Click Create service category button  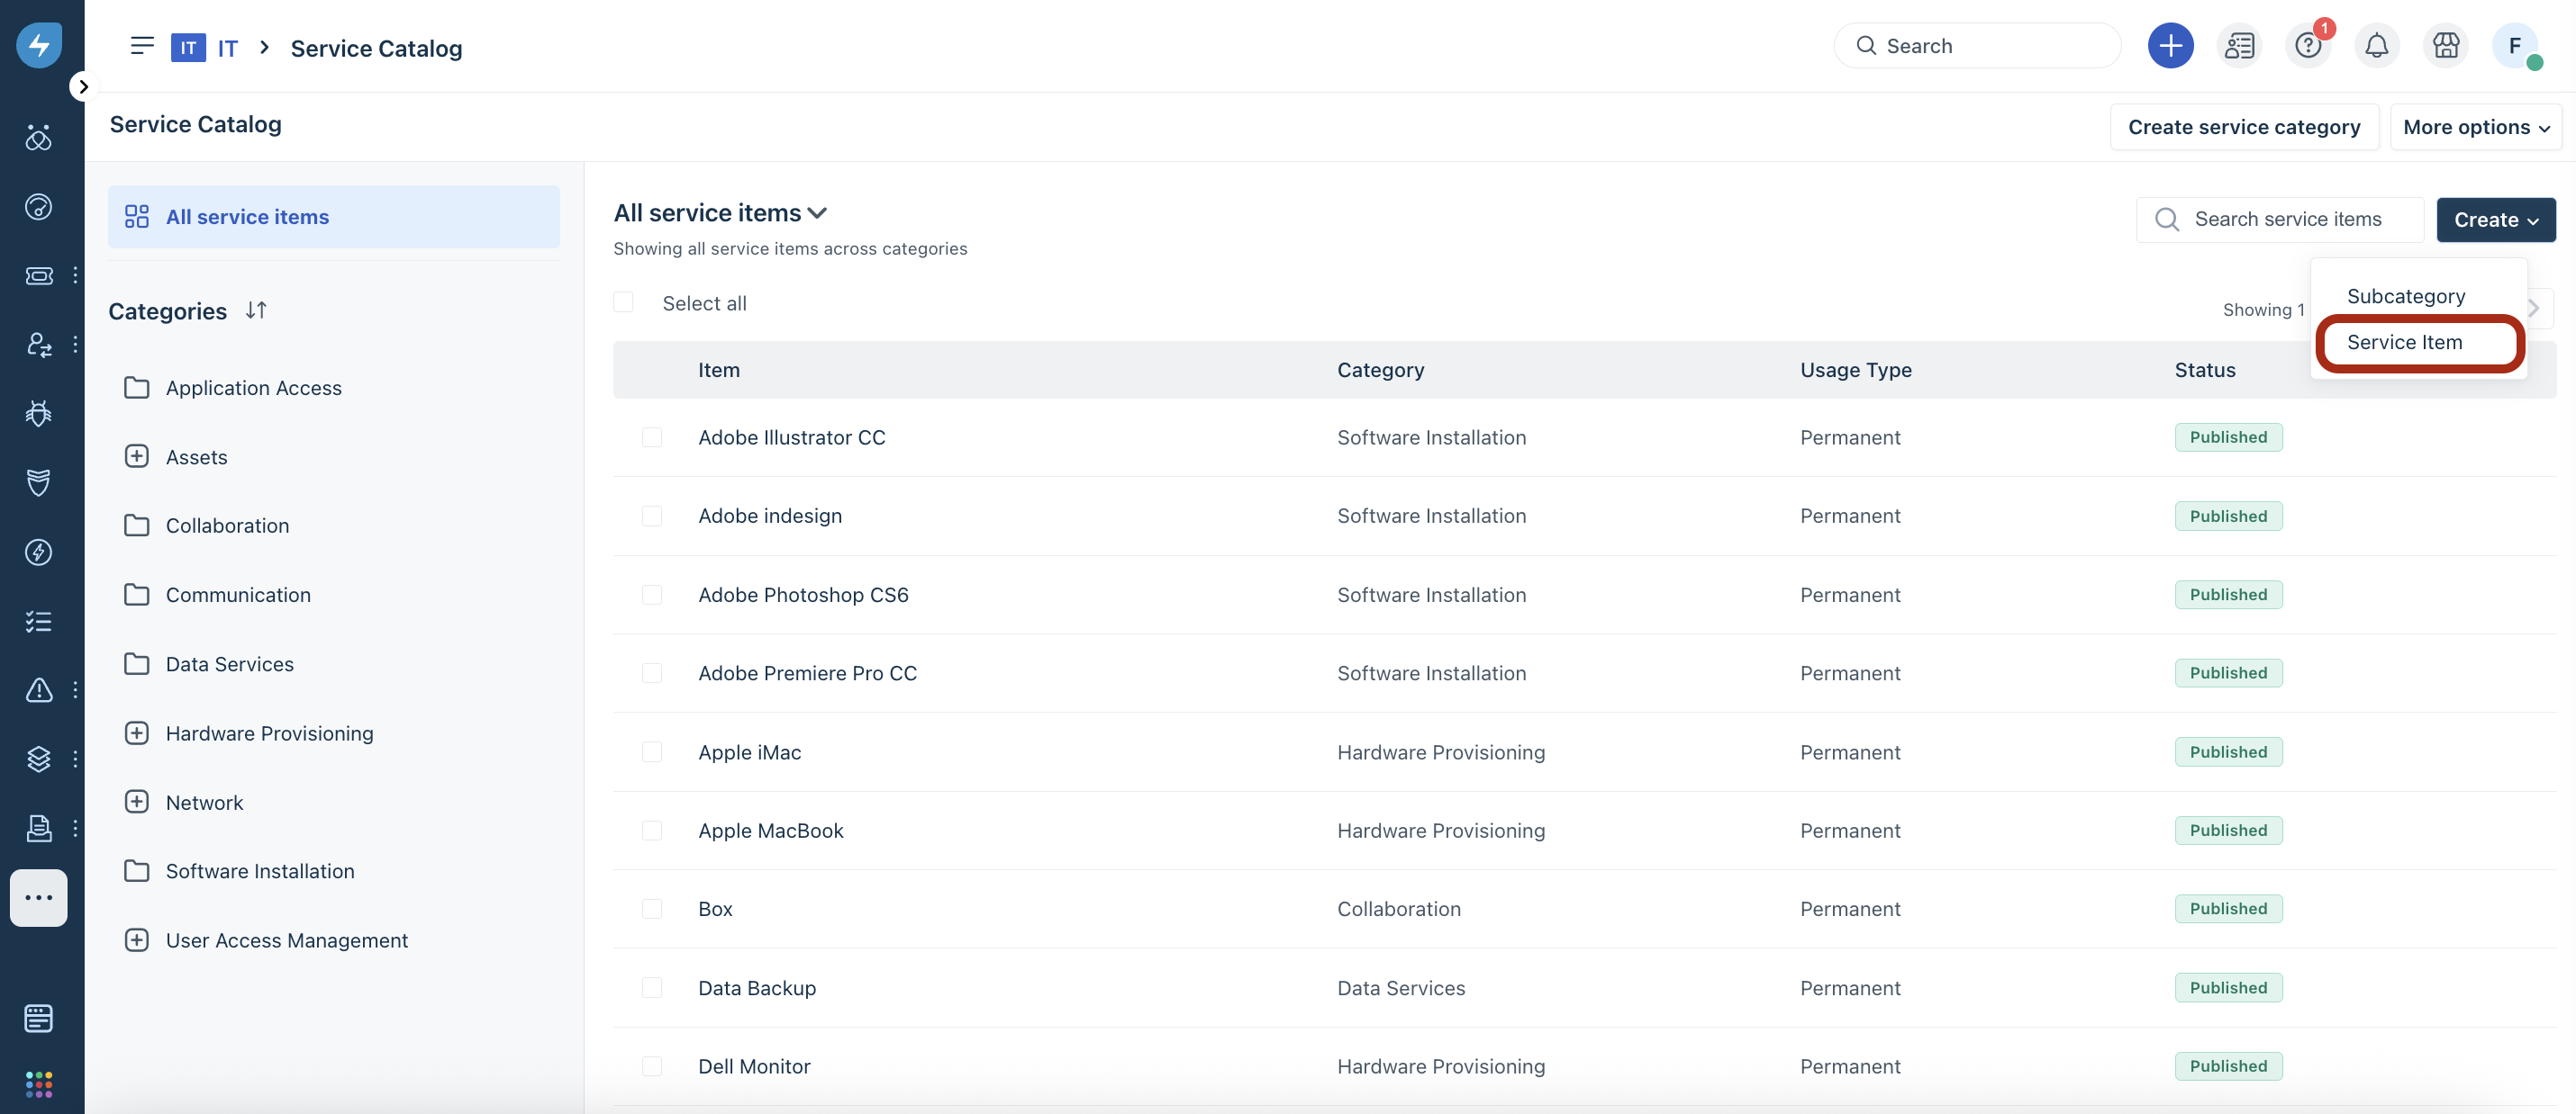pos(2243,127)
